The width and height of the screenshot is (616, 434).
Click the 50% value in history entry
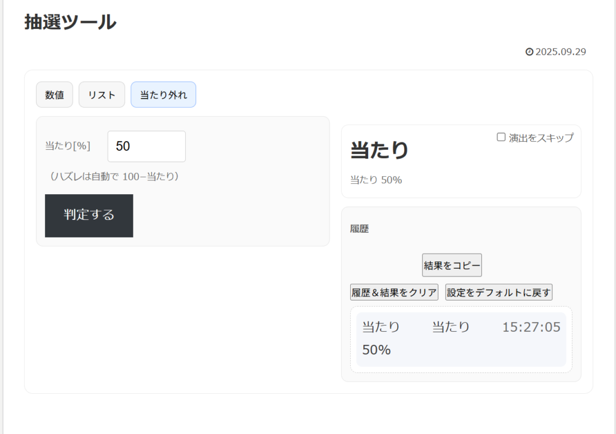coord(377,350)
